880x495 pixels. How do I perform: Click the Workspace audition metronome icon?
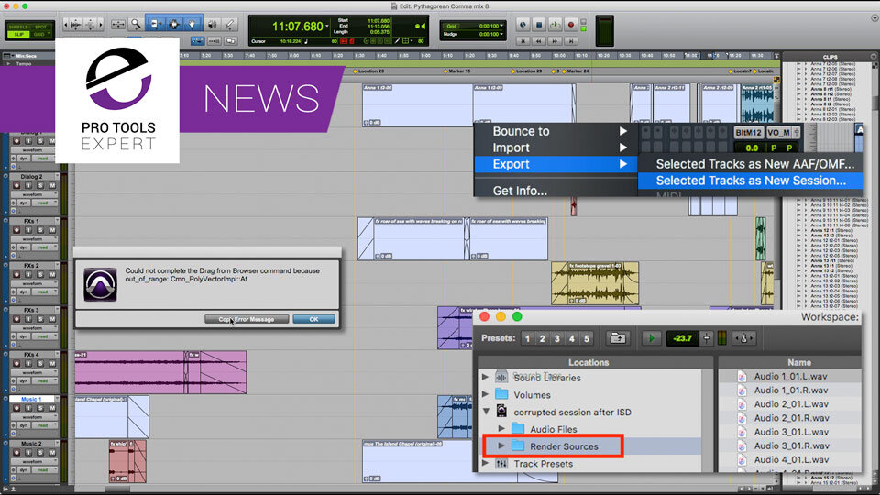point(743,338)
